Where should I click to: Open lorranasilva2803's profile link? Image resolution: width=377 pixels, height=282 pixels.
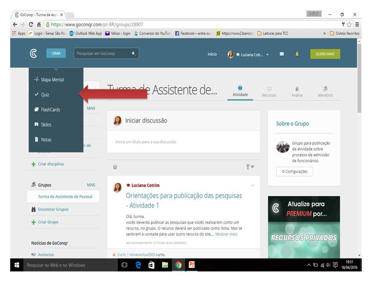142,255
